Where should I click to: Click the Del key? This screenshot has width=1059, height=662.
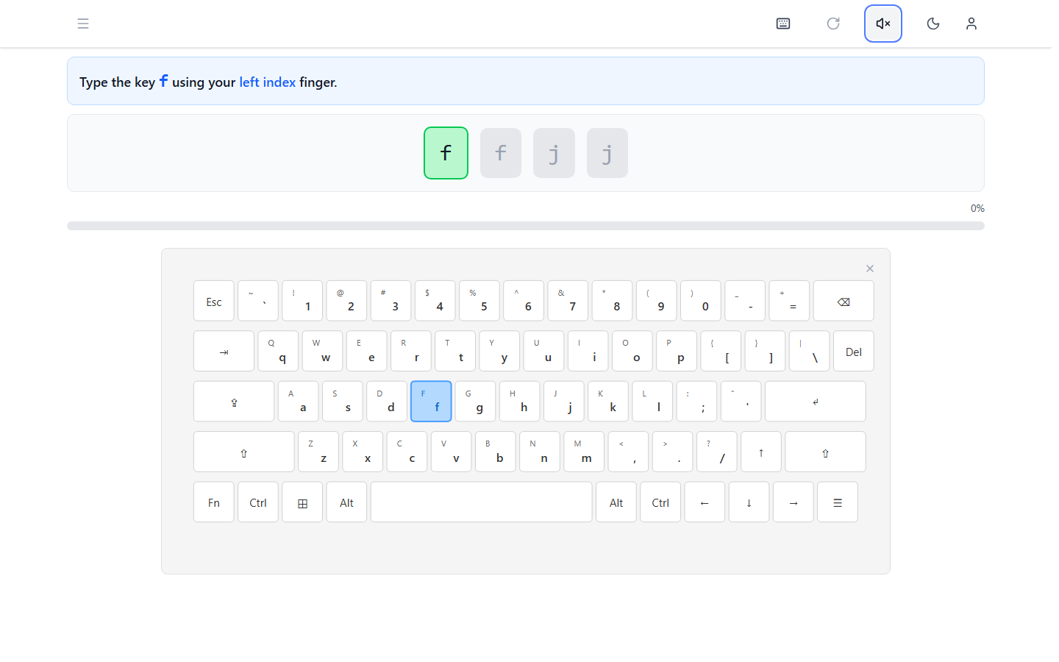pyautogui.click(x=854, y=352)
